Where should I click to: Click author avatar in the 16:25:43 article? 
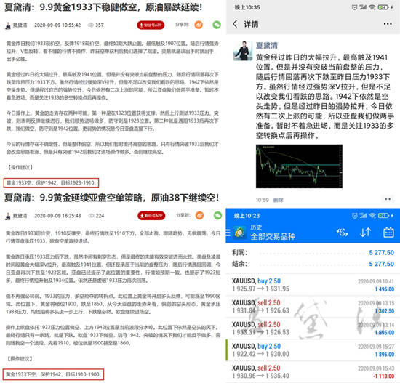[x=8, y=216]
